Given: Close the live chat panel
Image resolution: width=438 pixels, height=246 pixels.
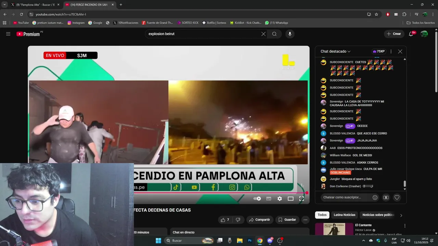Looking at the screenshot, I should pos(400,51).
